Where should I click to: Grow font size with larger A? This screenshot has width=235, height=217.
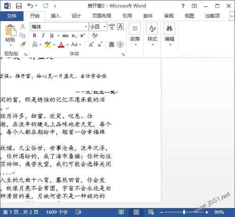click(x=91, y=44)
